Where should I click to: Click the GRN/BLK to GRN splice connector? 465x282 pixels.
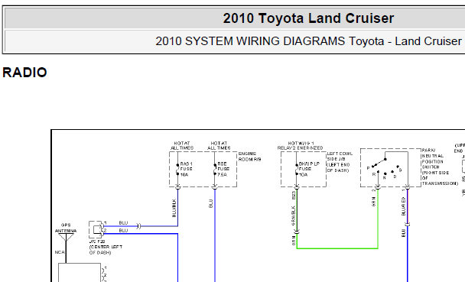coord(297,232)
